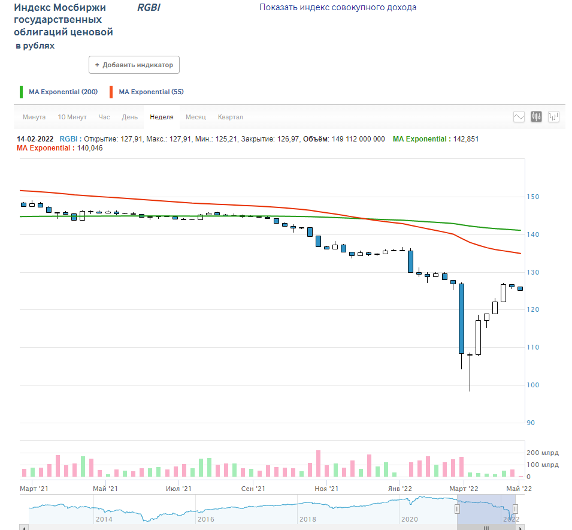The width and height of the screenshot is (572, 530).
Task: Select the Час interval tab
Action: click(x=104, y=117)
